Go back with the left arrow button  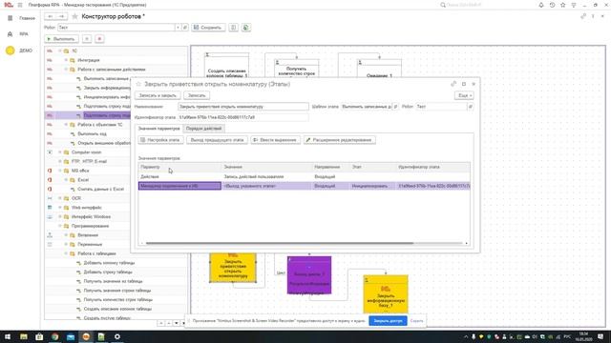pos(51,16)
